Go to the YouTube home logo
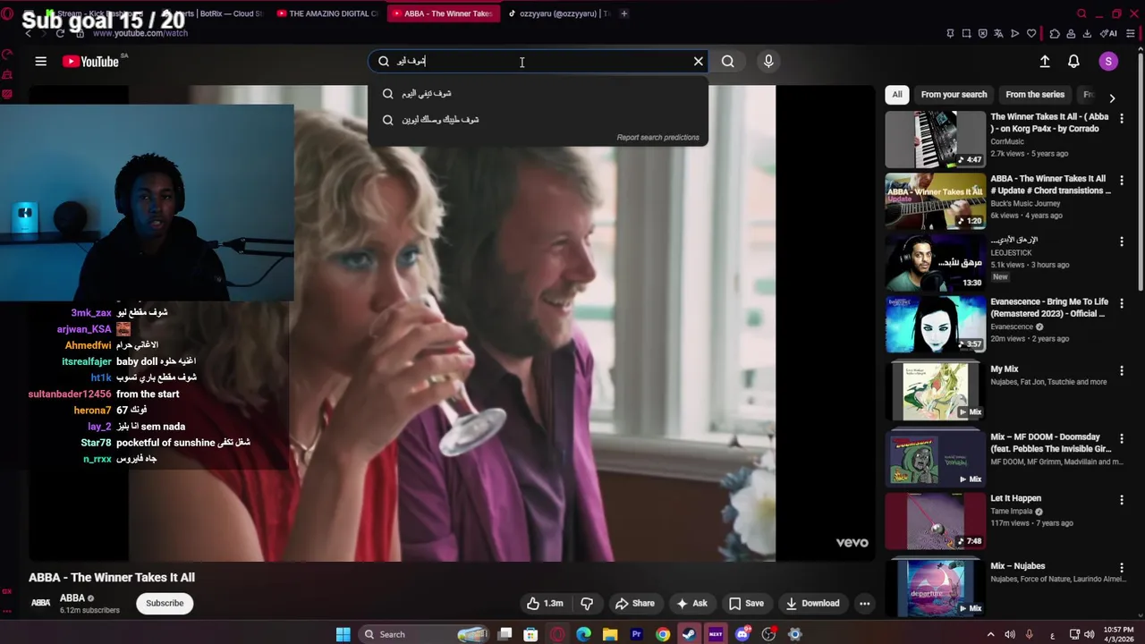Image resolution: width=1145 pixels, height=644 pixels. point(90,61)
